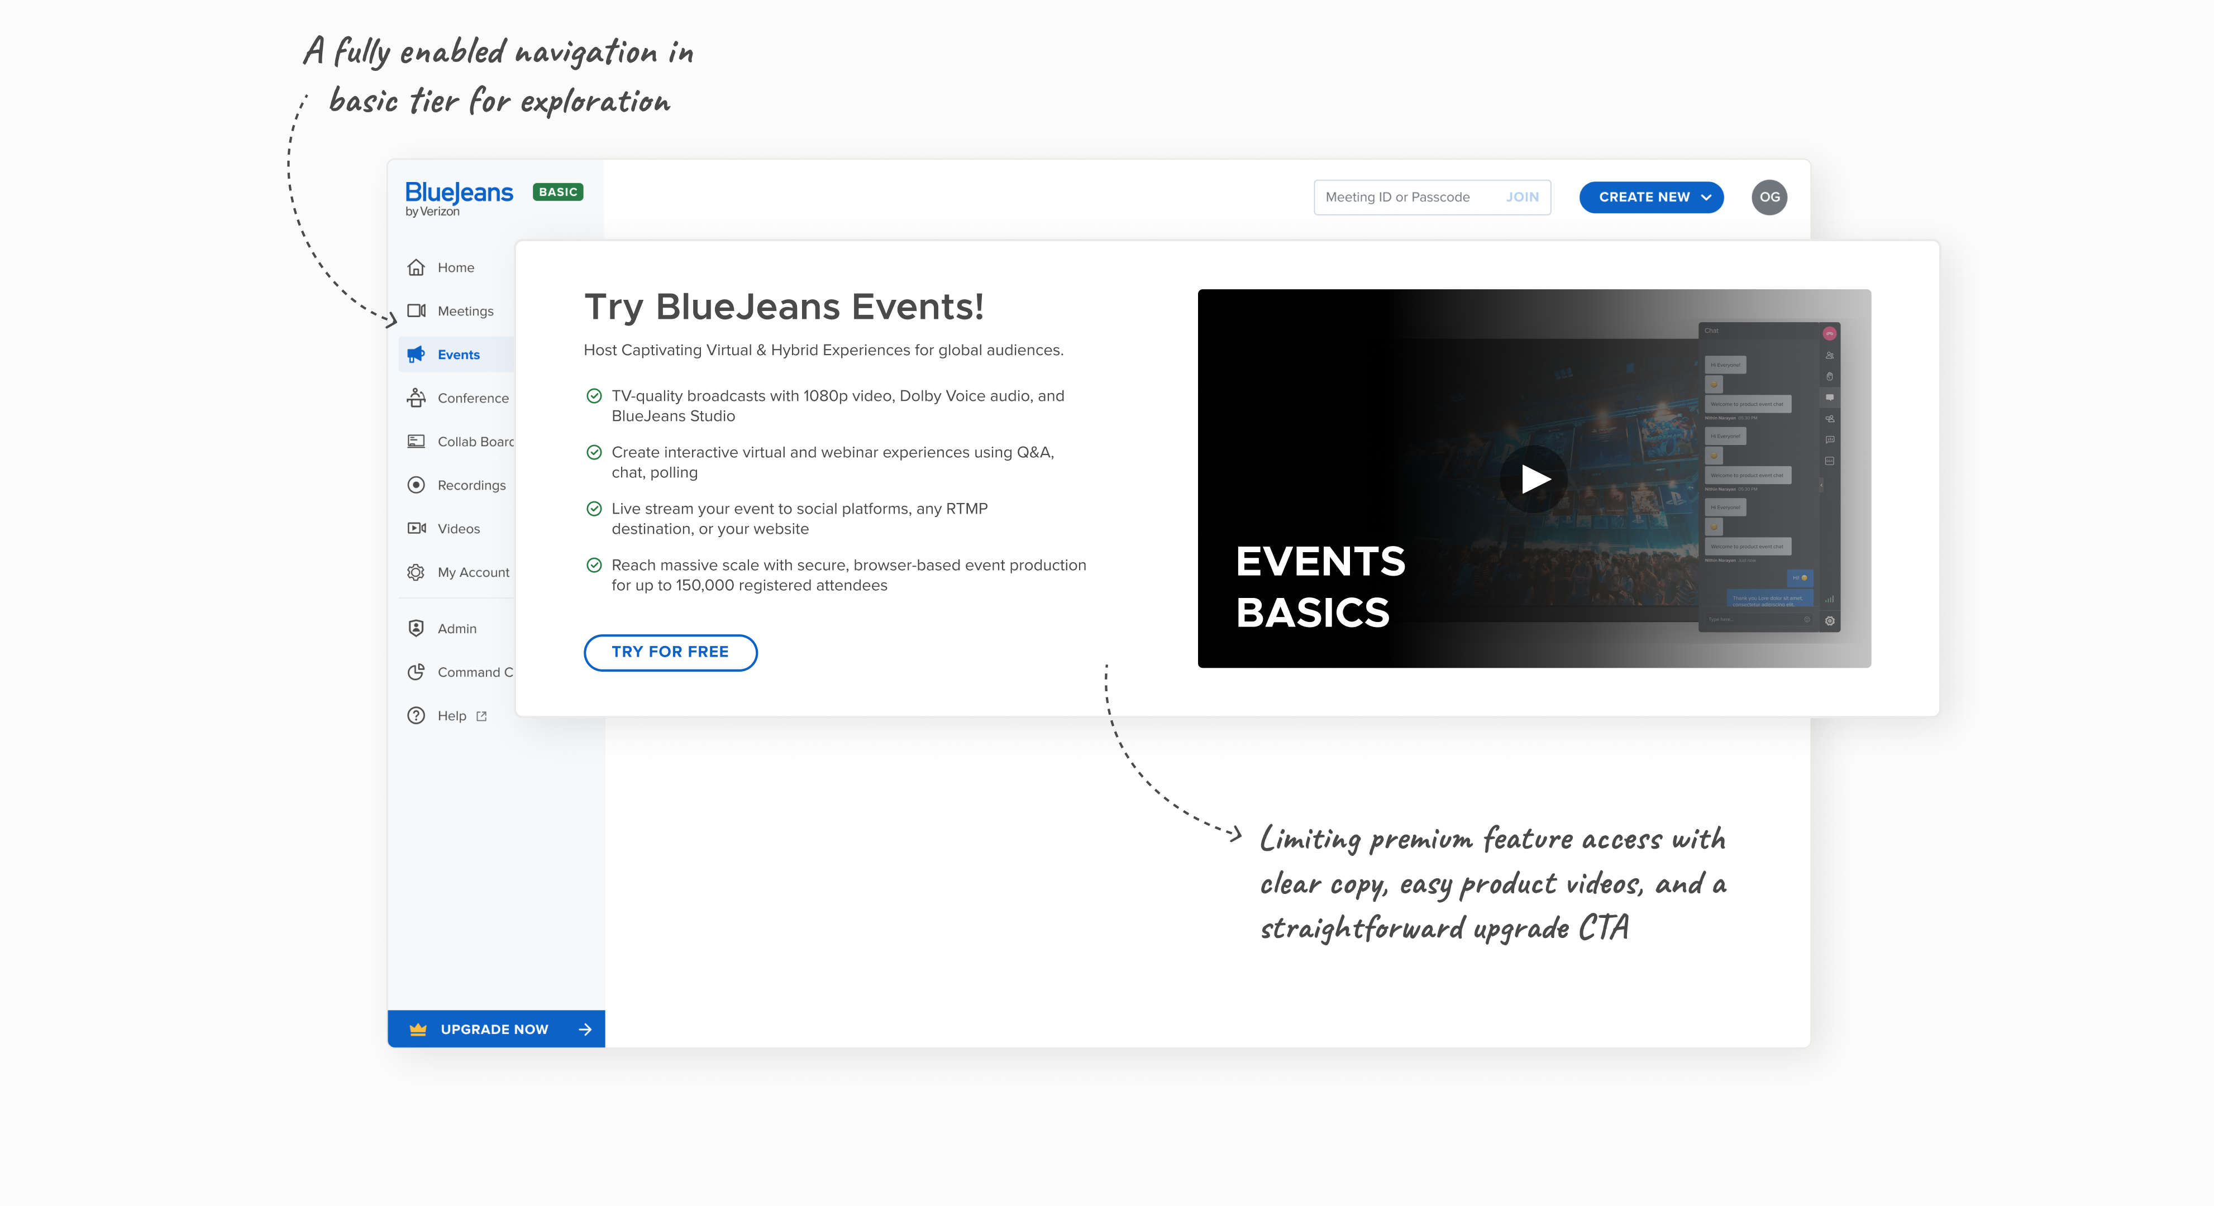
Task: Click the Videos sidebar icon
Action: [416, 528]
